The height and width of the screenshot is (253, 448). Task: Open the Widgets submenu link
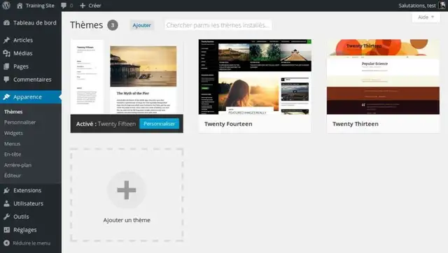(13, 133)
